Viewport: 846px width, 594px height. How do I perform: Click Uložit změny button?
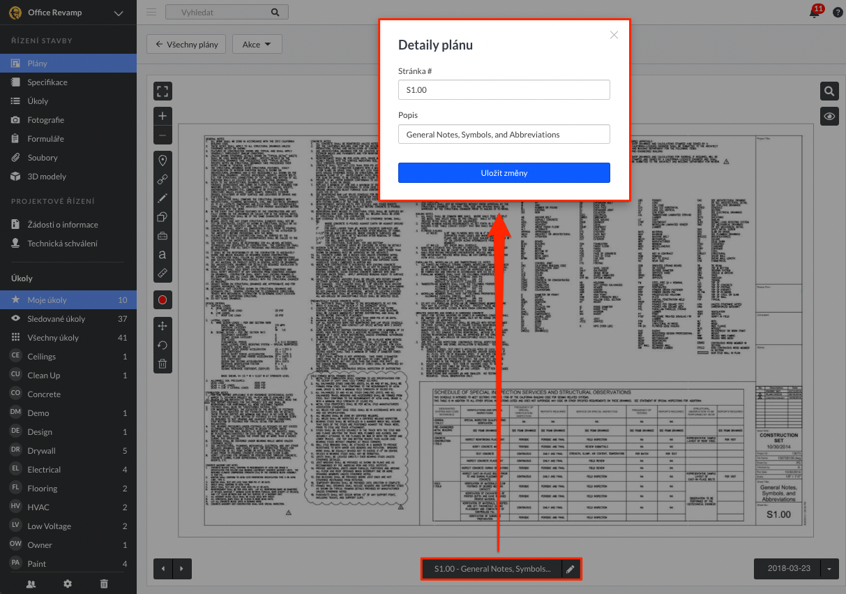[504, 172]
